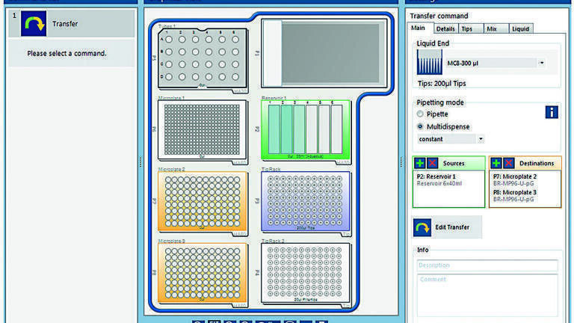Image resolution: width=574 pixels, height=323 pixels.
Task: Click the Edit Transfer button
Action: 447,227
